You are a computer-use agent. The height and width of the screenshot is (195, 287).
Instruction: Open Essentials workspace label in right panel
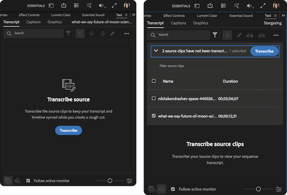181,6
